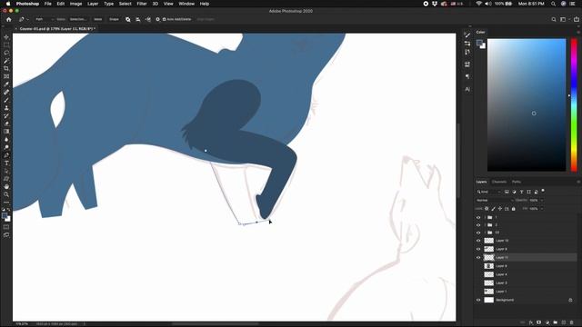Screen dimensions: 582x327
Task: Click Shape button in options bar
Action: click(114, 19)
